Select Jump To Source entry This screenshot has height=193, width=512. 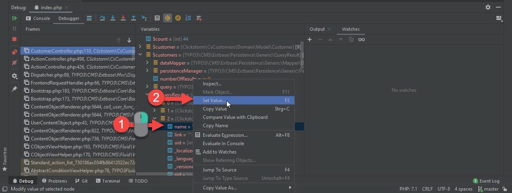click(x=244, y=170)
